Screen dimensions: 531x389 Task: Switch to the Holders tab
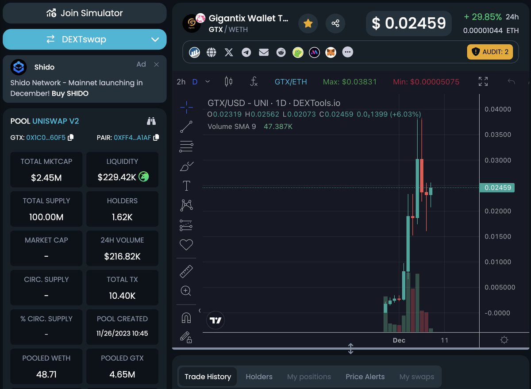[x=259, y=377]
